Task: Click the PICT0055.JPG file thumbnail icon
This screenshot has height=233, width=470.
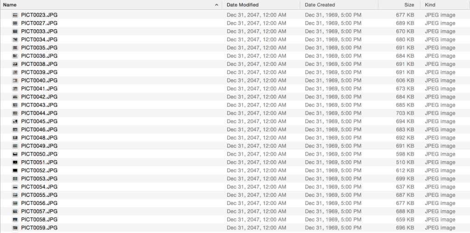Action: coord(15,195)
